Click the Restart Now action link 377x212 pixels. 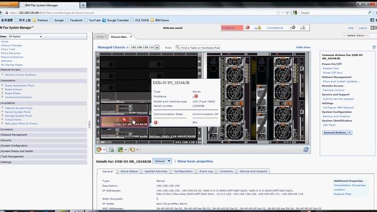[331, 68]
